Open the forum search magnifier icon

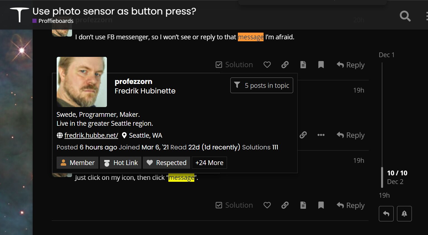tap(405, 16)
